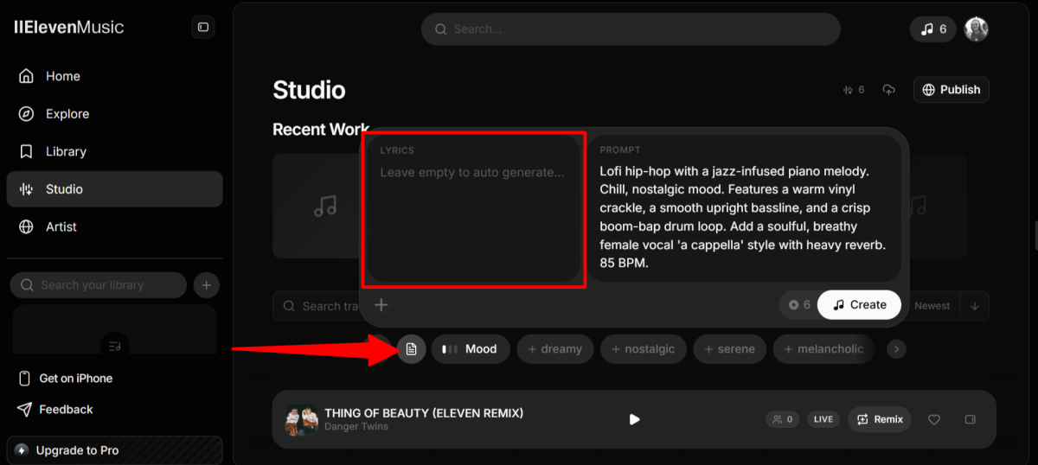This screenshot has width=1038, height=465.
Task: Collapse the sidebar panel
Action: (203, 27)
